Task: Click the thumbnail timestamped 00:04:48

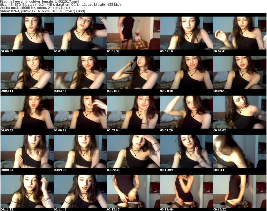Action: [187, 73]
